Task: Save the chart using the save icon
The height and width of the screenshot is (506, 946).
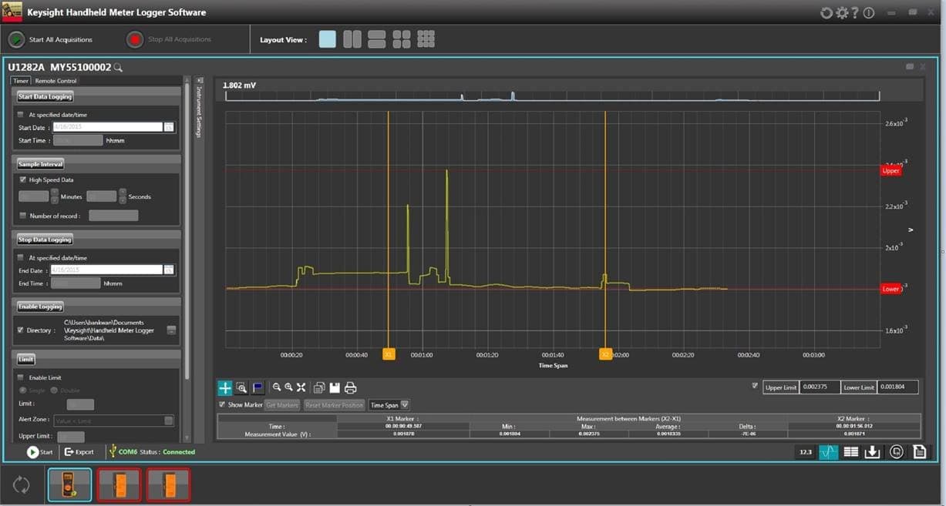Action: pos(334,387)
